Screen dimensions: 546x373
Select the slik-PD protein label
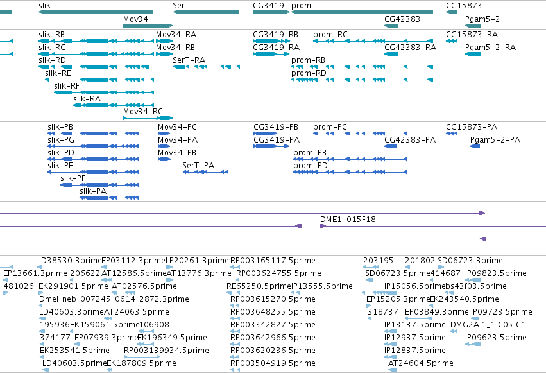61,153
